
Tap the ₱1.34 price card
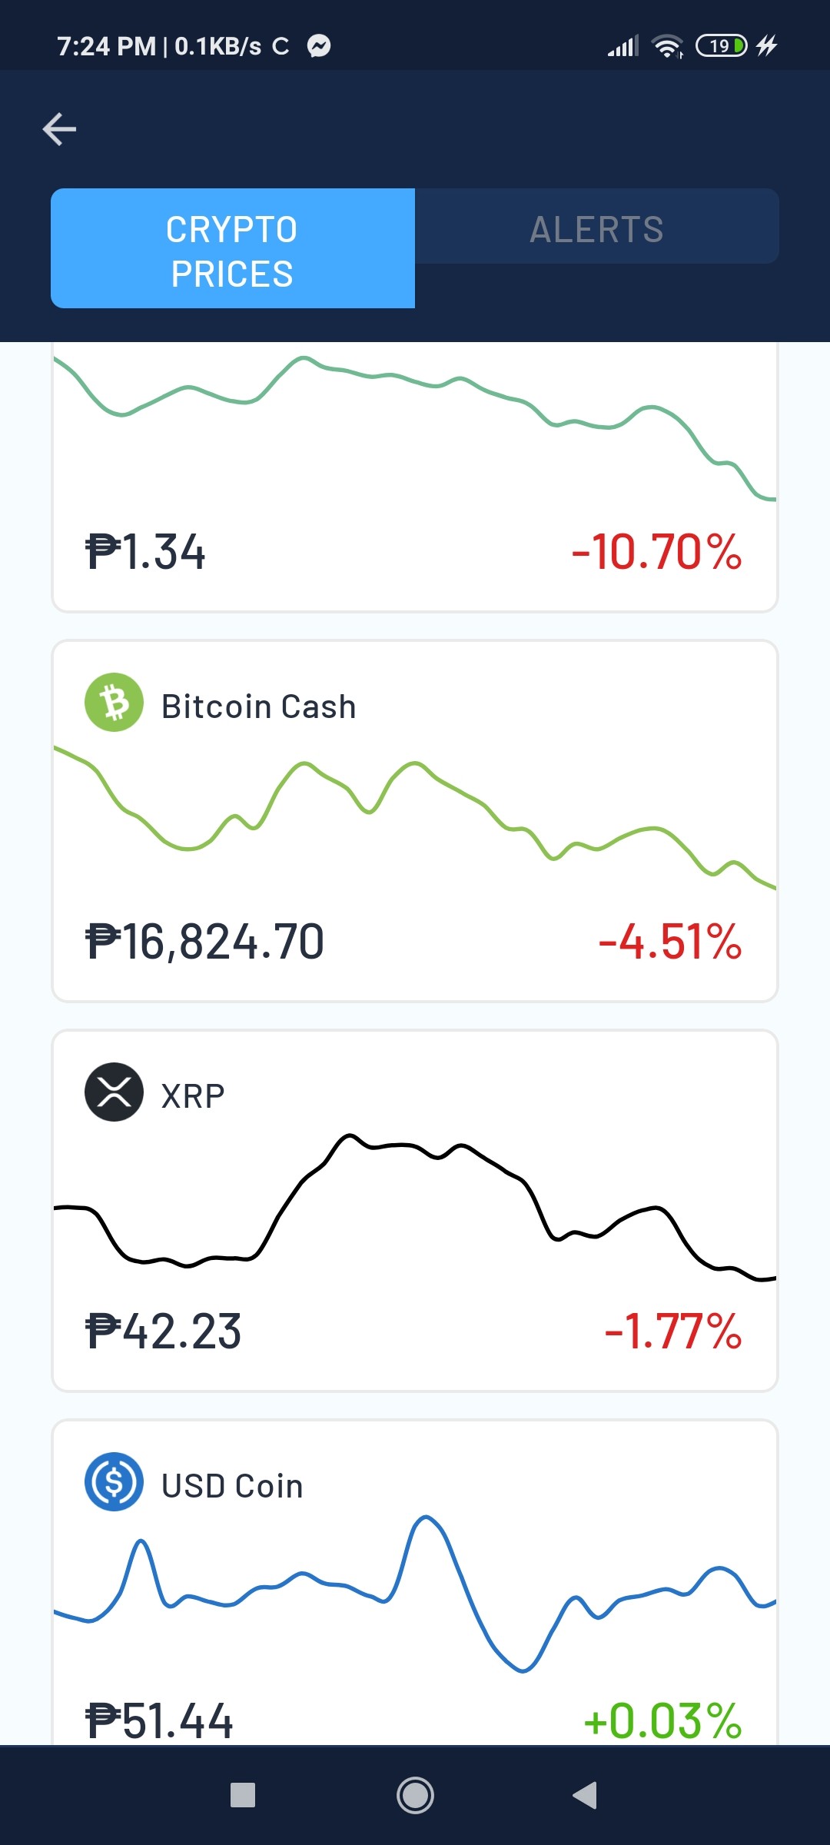click(415, 477)
